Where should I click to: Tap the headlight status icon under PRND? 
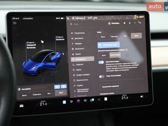click(15, 23)
